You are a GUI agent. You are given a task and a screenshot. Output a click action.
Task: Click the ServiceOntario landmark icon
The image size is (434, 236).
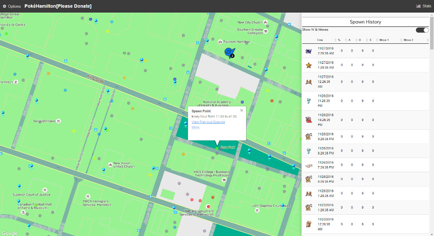[59, 121]
